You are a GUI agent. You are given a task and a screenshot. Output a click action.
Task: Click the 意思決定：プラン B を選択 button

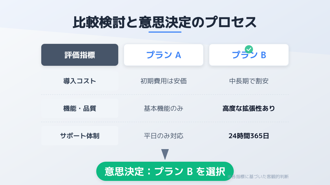coord(165,171)
